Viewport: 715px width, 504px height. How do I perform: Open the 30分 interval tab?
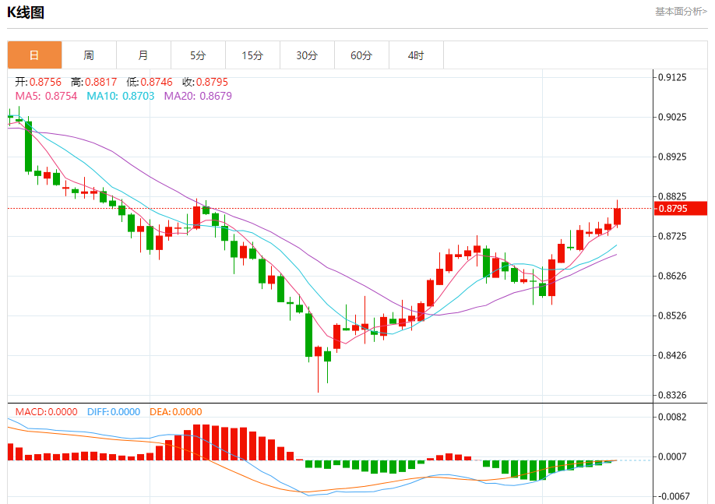point(307,55)
